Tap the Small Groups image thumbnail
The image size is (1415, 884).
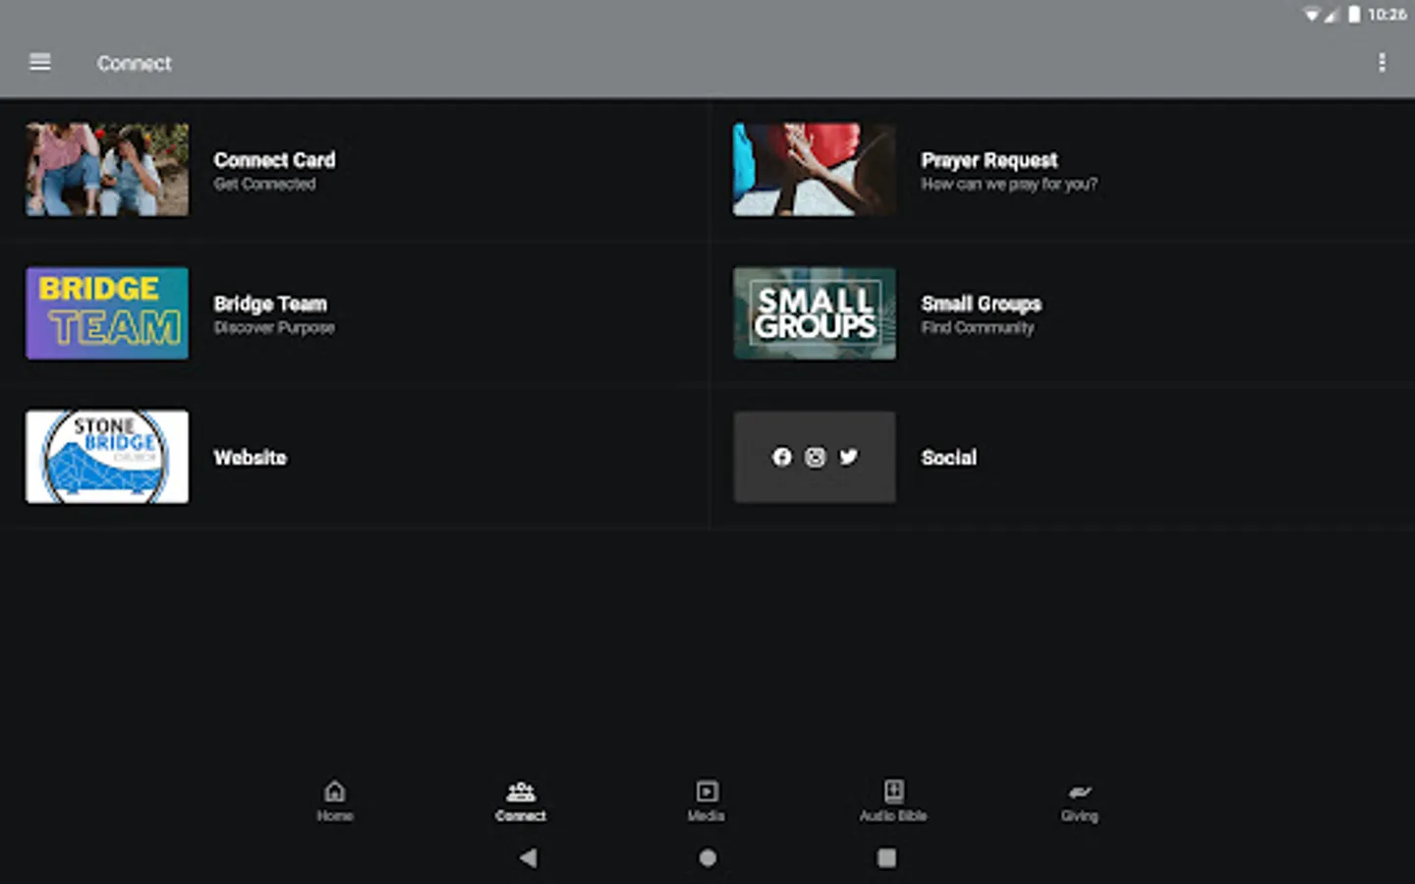814,312
